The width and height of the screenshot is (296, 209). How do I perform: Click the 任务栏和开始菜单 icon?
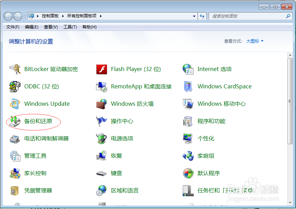point(188,191)
